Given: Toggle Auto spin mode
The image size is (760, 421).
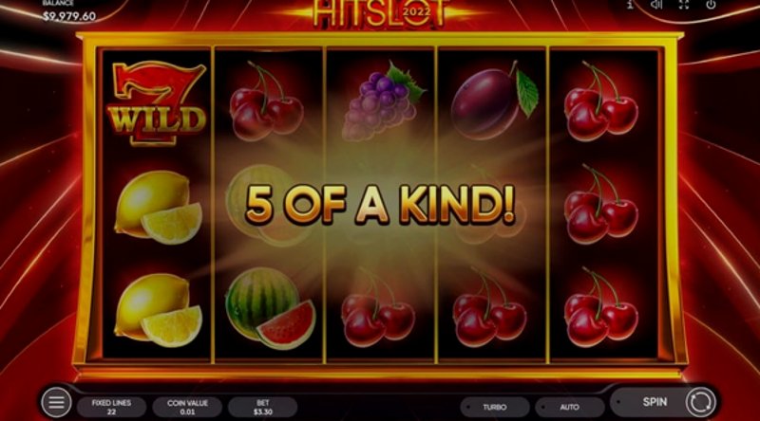Looking at the screenshot, I should pos(569,407).
